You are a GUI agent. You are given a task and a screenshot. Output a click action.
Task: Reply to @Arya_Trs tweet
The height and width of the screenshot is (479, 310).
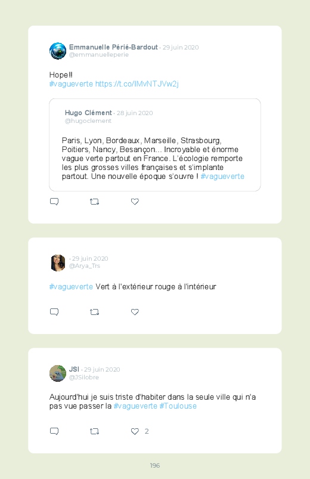(54, 312)
